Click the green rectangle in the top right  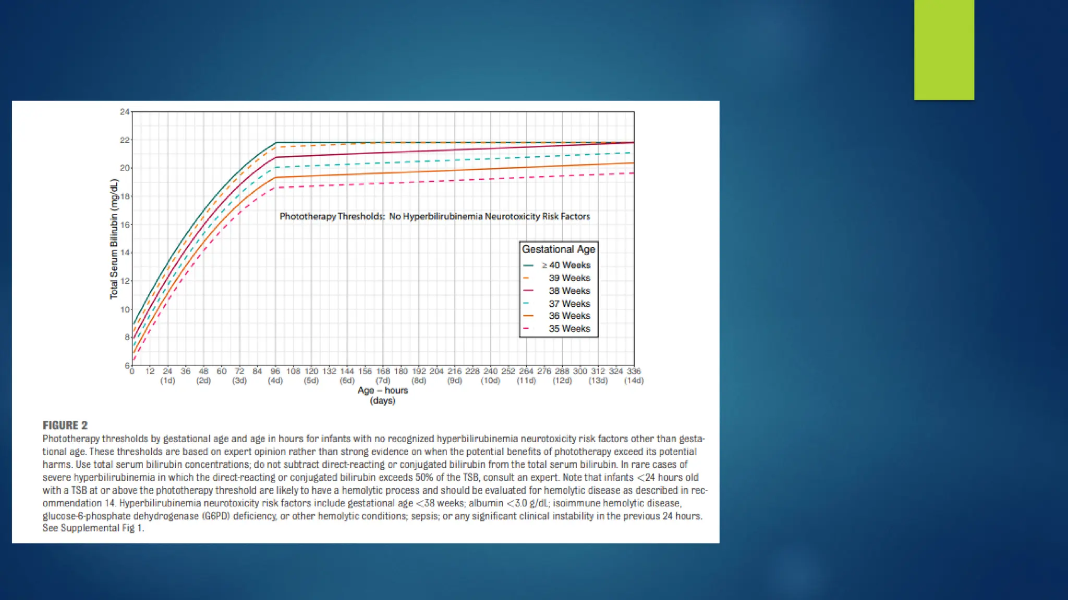pyautogui.click(x=944, y=49)
